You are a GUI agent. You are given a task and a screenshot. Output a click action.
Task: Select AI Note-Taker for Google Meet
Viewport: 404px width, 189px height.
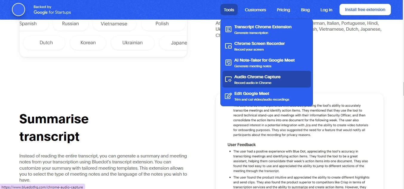click(267, 63)
